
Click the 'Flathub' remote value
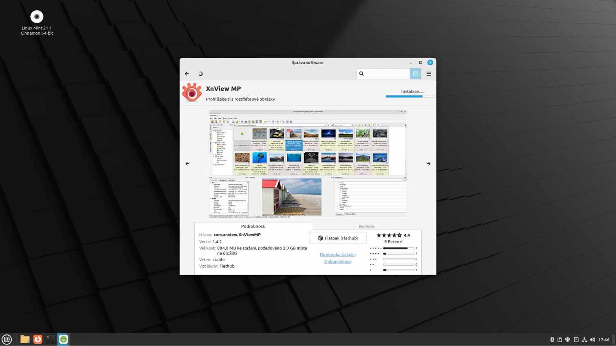pyautogui.click(x=227, y=266)
